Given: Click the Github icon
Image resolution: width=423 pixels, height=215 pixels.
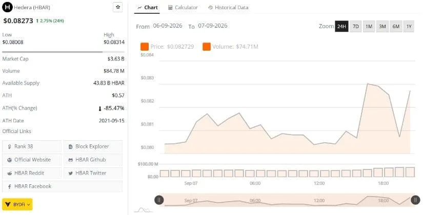Looking at the screenshot, I should pos(71,160).
